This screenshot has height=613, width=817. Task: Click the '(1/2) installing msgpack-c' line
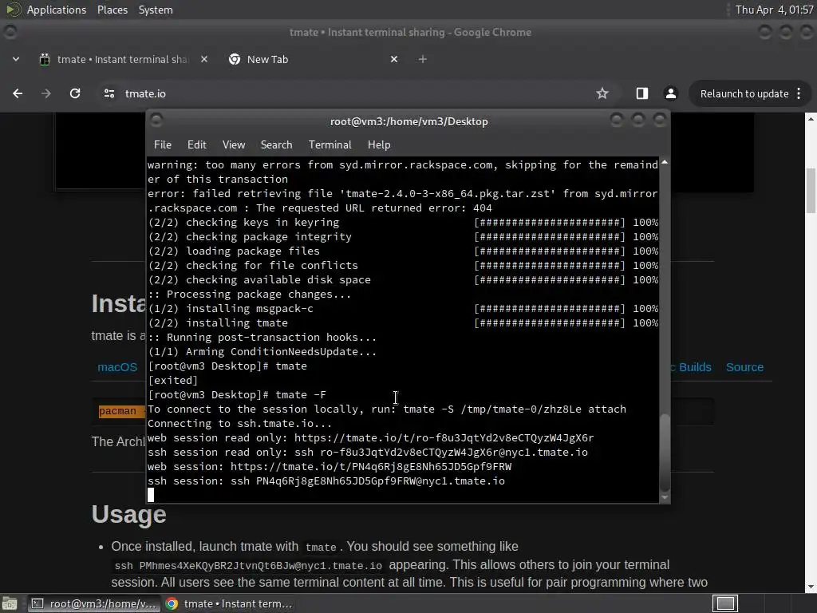click(403, 309)
